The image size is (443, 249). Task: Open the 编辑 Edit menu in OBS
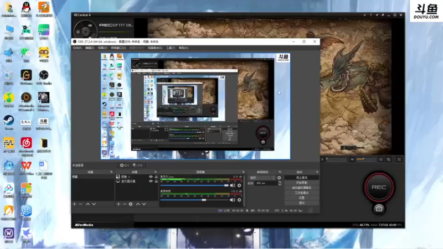90,48
